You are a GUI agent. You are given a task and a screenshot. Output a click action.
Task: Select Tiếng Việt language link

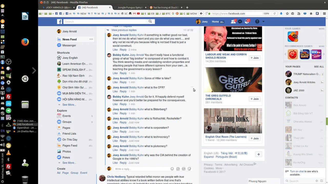tap(227, 153)
